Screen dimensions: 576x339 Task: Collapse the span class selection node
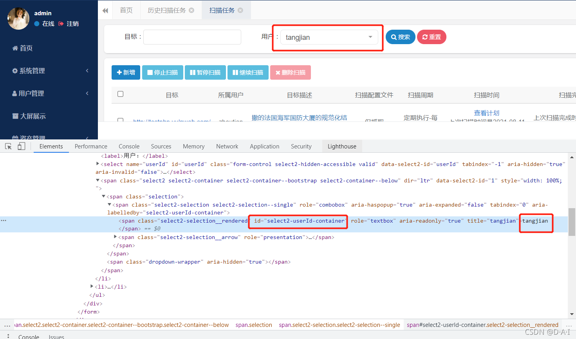(103, 196)
